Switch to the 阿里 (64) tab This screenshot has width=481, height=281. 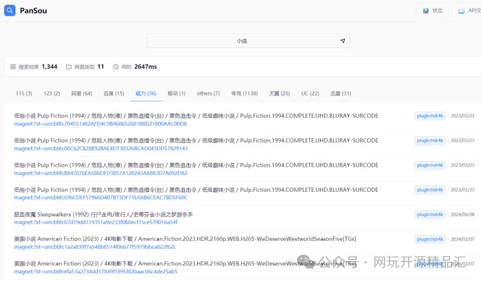click(x=82, y=93)
